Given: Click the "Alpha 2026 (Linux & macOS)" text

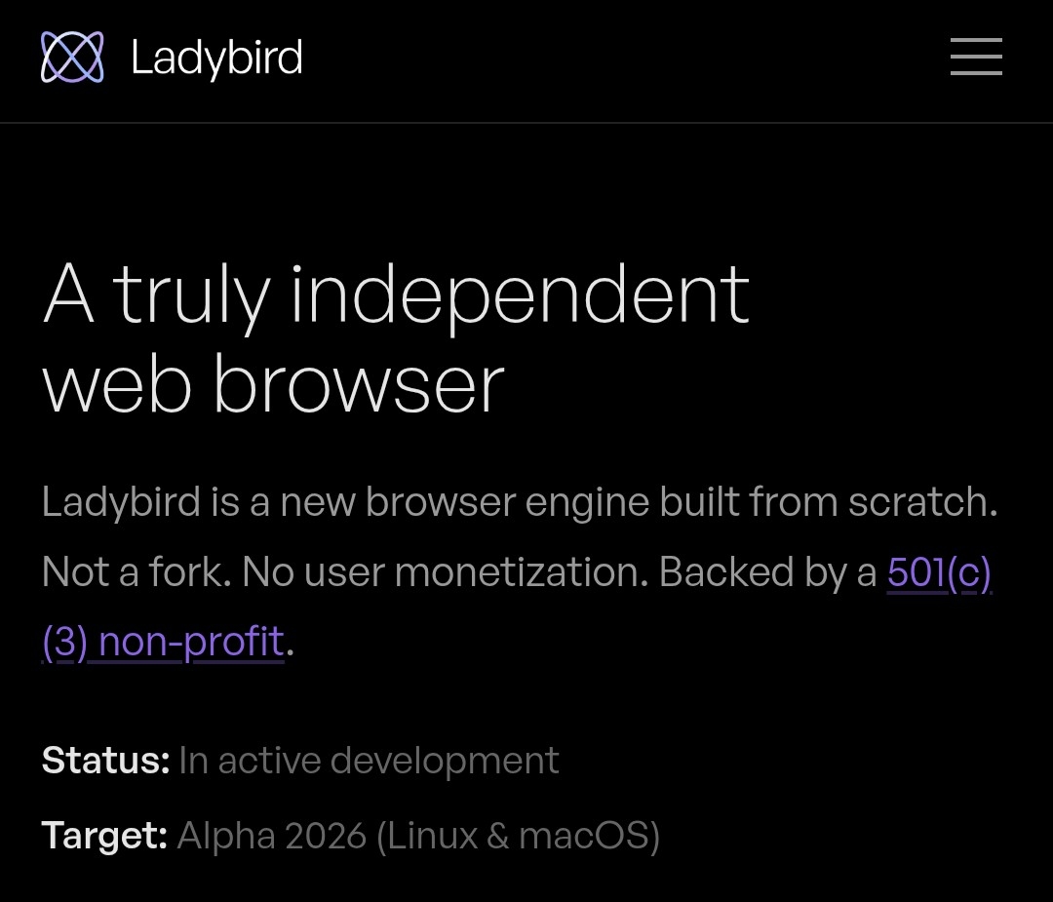Looking at the screenshot, I should point(418,837).
